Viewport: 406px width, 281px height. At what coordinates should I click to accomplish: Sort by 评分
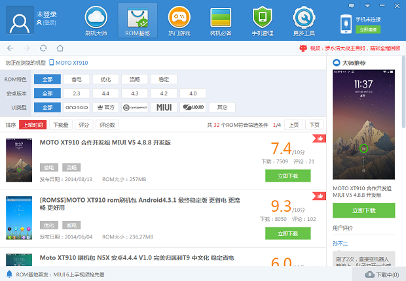point(84,125)
